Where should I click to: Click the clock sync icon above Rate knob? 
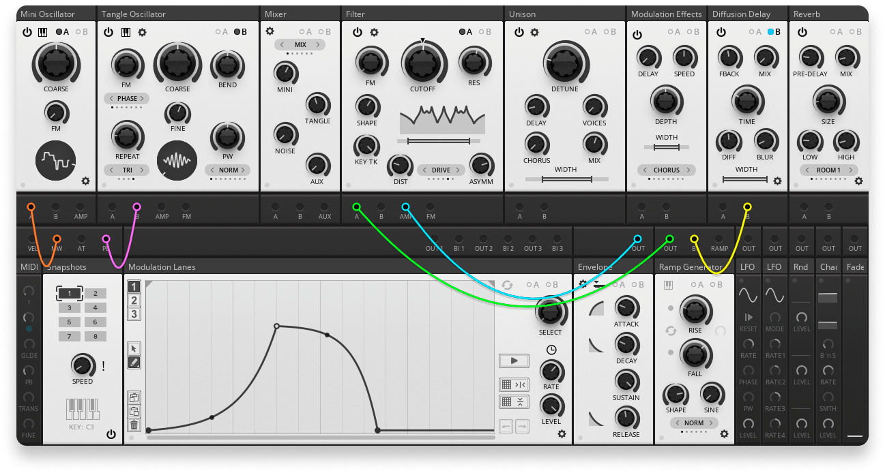tap(551, 350)
